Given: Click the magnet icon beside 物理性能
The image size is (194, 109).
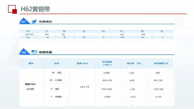Looking at the screenshot, I should 34,52.
